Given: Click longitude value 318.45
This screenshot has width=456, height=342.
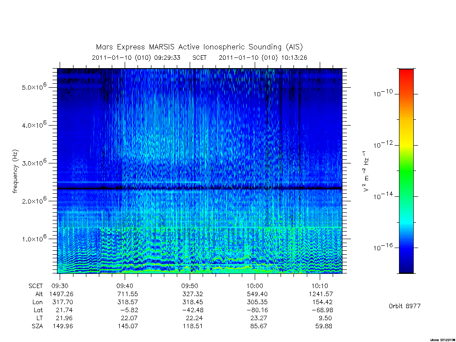Looking at the screenshot, I should 192,302.
